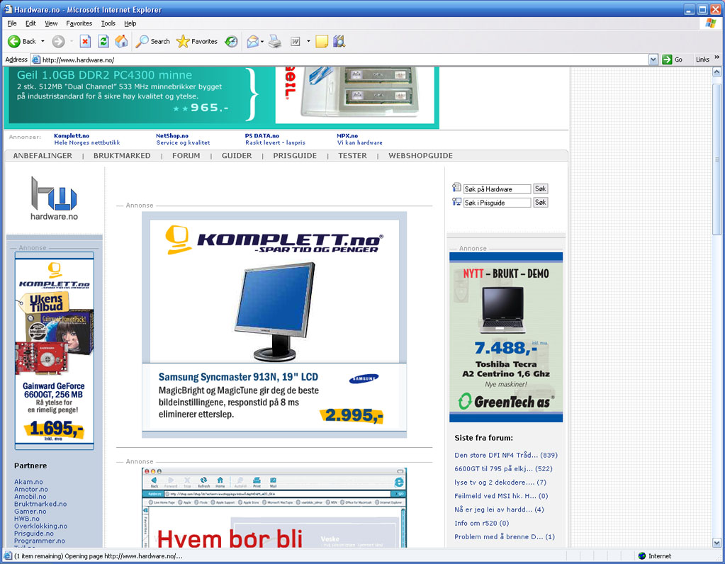Open the address bar dropdown arrow
The image size is (725, 564).
point(653,60)
